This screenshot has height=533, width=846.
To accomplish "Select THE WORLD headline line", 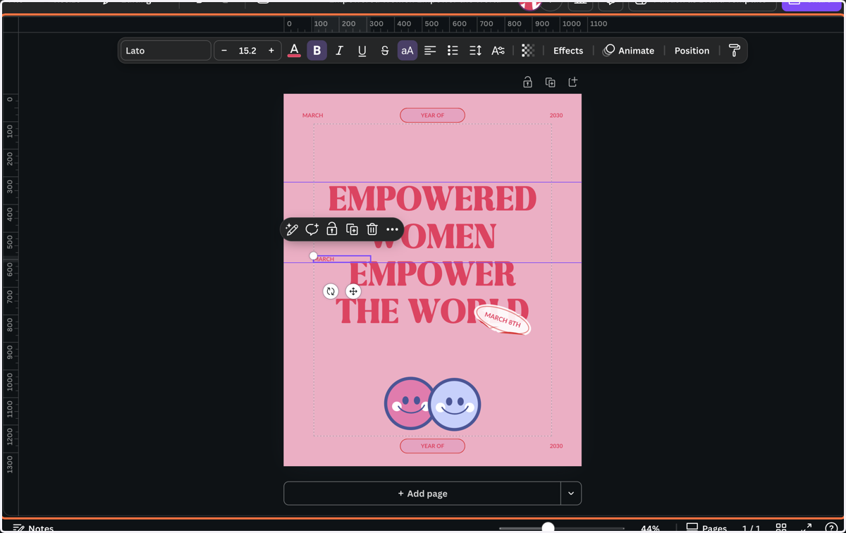I will click(x=432, y=312).
